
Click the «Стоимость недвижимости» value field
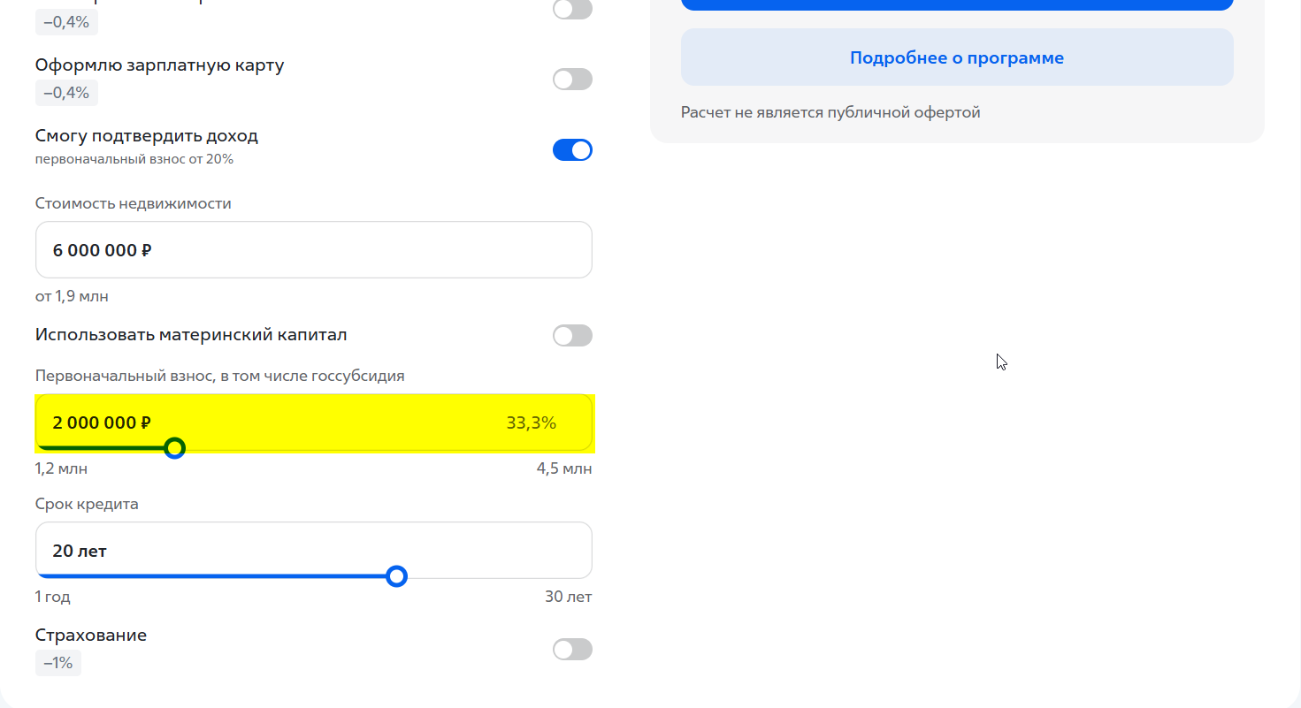coord(313,249)
